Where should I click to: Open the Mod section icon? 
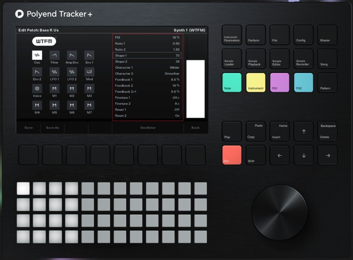coord(89,72)
